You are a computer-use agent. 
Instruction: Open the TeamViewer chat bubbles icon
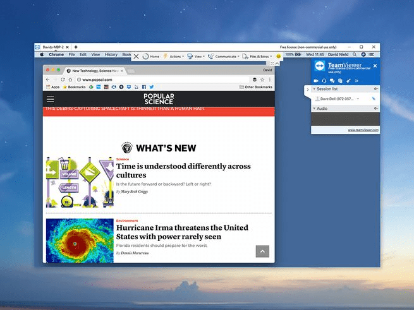pos(332,81)
